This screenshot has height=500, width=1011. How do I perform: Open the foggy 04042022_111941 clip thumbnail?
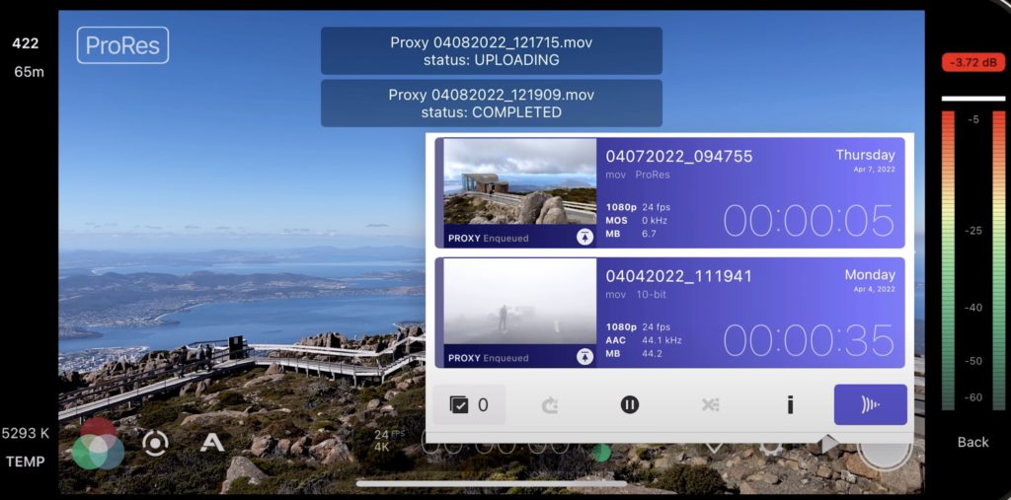click(x=519, y=304)
